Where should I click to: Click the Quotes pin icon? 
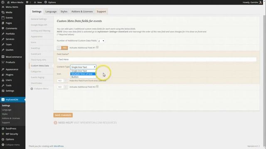point(3,50)
